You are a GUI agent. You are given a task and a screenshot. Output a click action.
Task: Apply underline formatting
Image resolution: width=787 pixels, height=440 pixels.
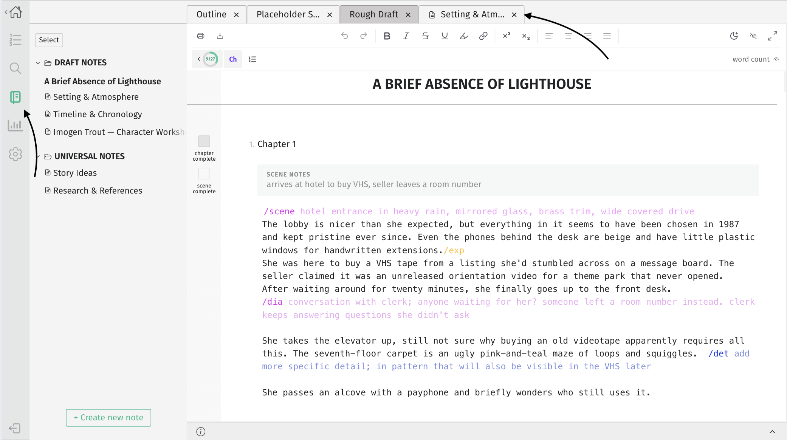[x=445, y=36]
